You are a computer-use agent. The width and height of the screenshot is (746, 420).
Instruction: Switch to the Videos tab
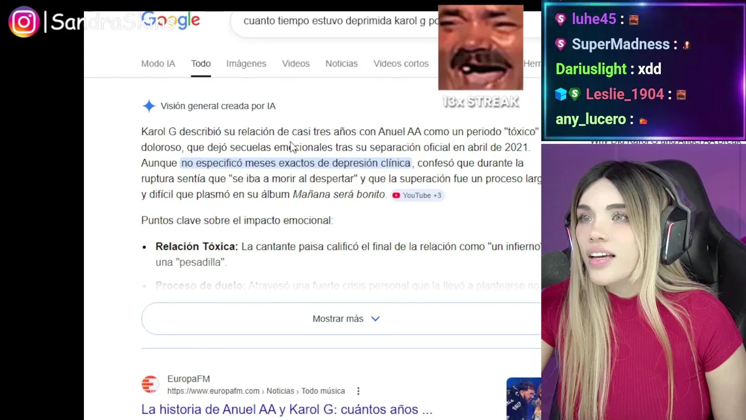pos(295,64)
